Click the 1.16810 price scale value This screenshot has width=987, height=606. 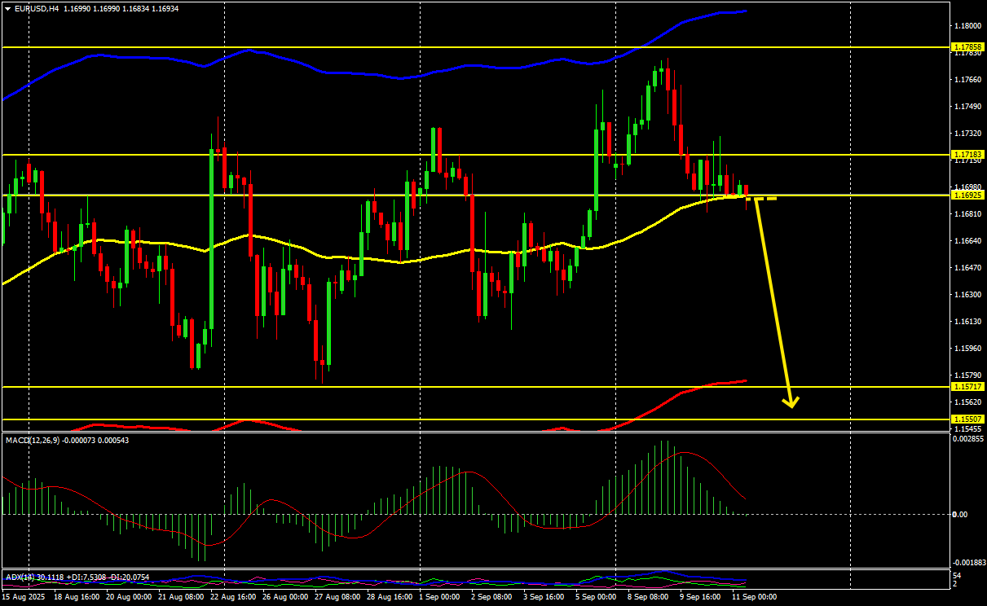[x=969, y=213]
